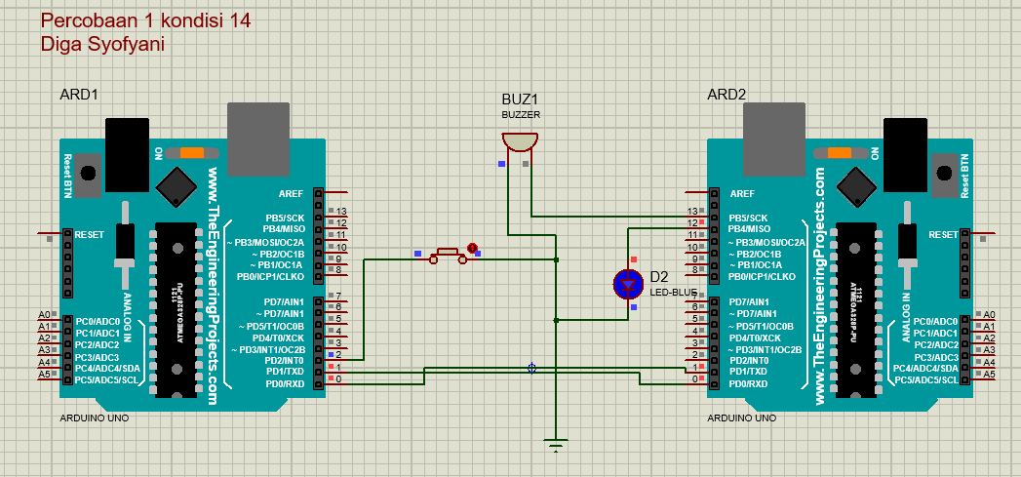Select the black power jack on ARD2
This screenshot has height=477, width=1021.
tap(906, 155)
